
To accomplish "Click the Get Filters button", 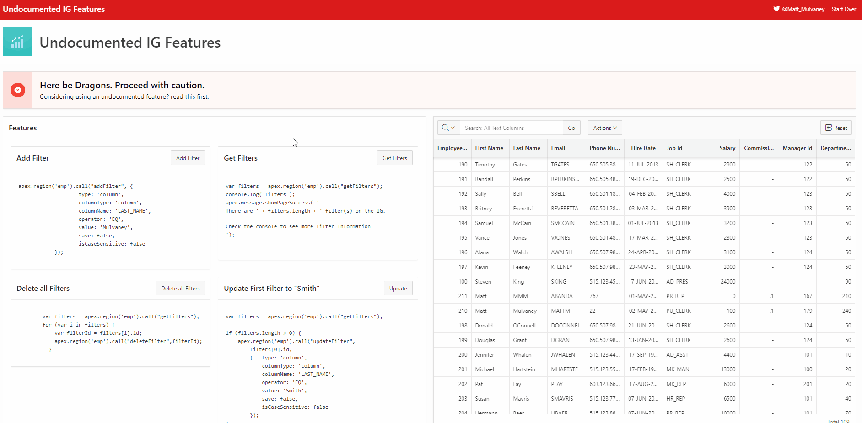I will pos(395,158).
